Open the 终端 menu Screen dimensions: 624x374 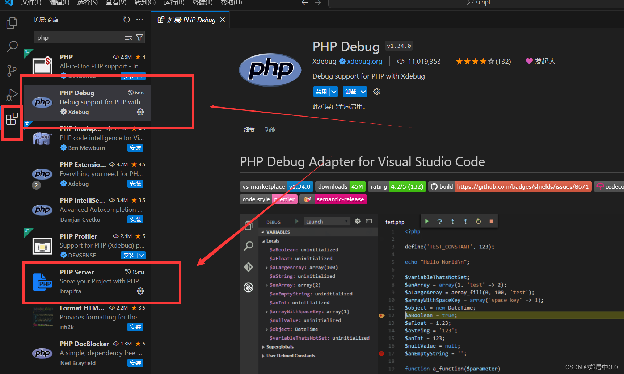pyautogui.click(x=202, y=3)
